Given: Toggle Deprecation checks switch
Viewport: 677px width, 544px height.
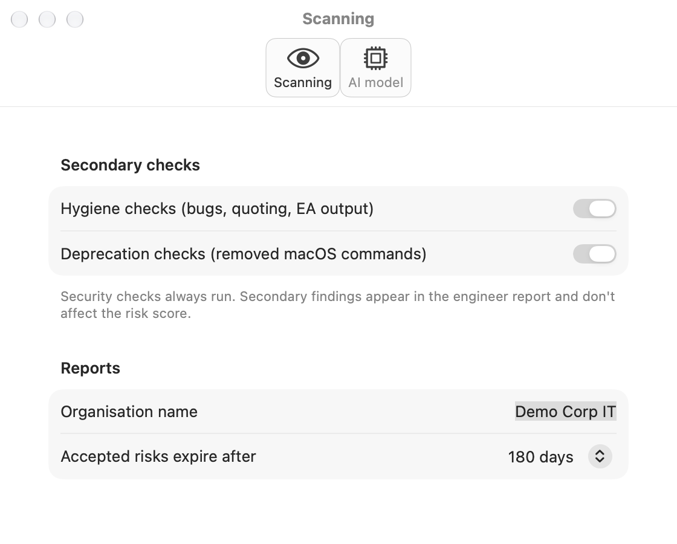Looking at the screenshot, I should coord(595,254).
